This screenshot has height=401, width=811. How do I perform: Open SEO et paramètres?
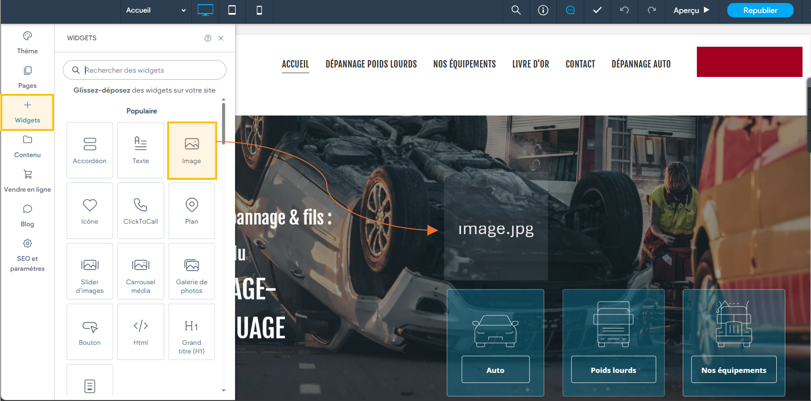[x=27, y=256]
